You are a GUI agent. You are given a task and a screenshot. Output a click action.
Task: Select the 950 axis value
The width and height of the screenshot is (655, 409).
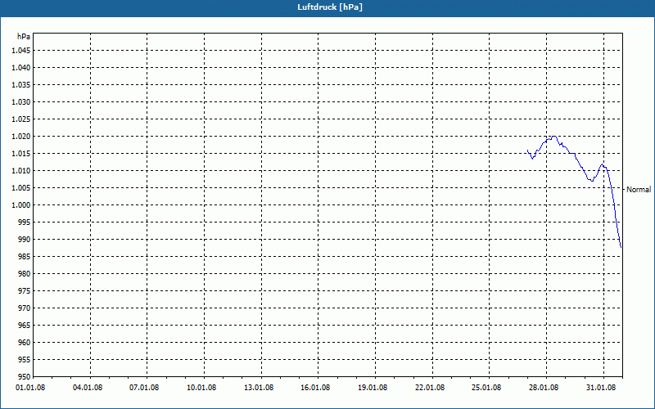coord(25,377)
